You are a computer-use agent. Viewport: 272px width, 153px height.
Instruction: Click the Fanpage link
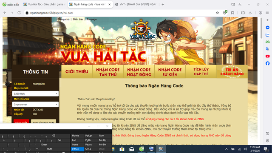point(92,19)
